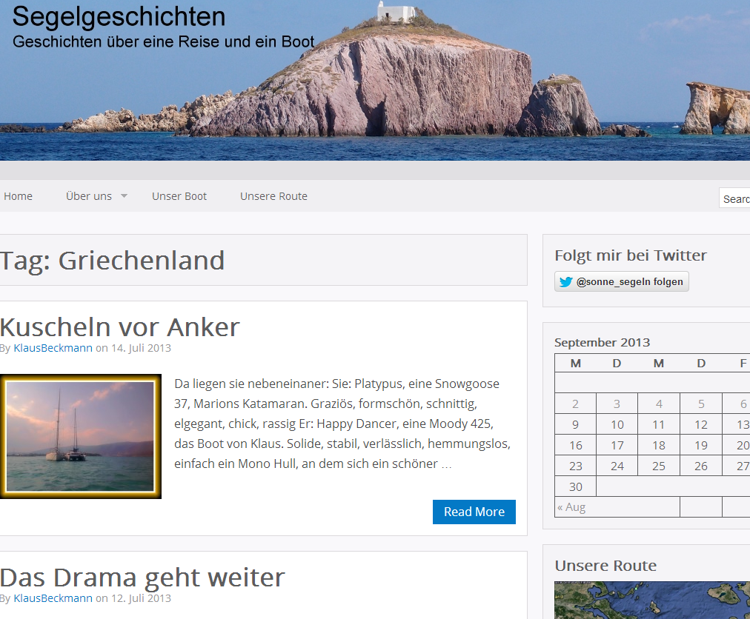Open the Unsere Route menu item
The image size is (750, 619).
coord(273,196)
